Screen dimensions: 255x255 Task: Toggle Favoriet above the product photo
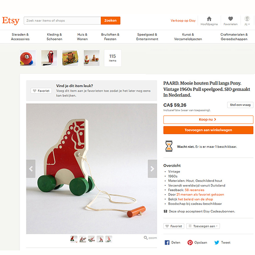(x=41, y=91)
